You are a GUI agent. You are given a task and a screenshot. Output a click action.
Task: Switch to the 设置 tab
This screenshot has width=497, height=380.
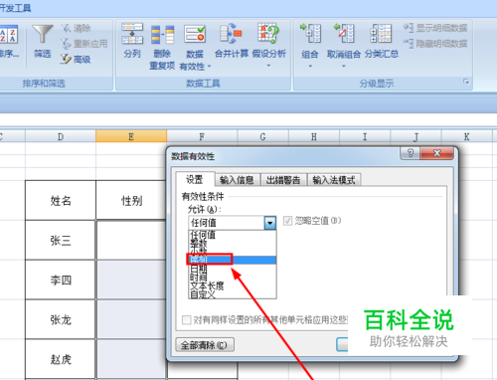click(x=195, y=179)
